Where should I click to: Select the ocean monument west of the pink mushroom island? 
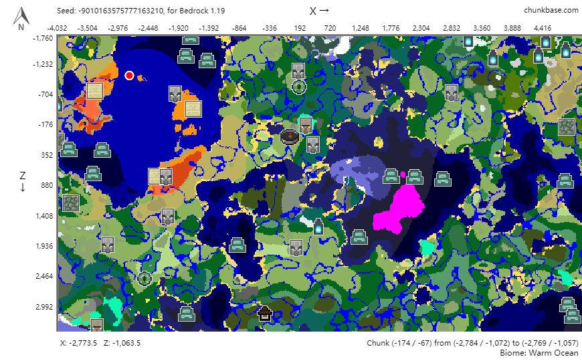[359, 237]
